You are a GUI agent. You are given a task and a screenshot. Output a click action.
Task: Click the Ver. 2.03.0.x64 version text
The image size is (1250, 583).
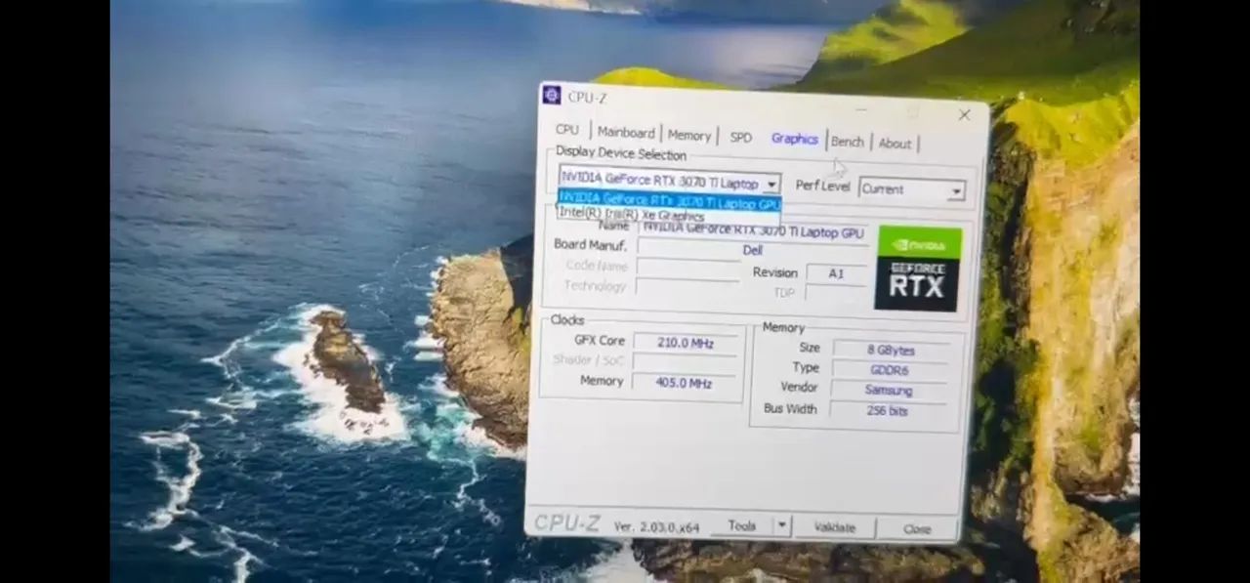coord(656,526)
